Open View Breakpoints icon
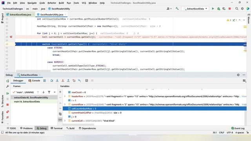The height and width of the screenshot is (141, 251). (x=7, y=112)
